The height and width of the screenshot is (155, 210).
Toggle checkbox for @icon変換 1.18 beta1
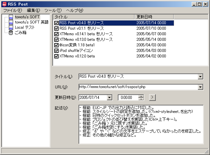point(56,45)
